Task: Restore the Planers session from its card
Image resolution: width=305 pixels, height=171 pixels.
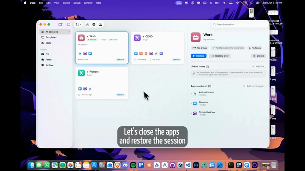Action: coord(120,95)
